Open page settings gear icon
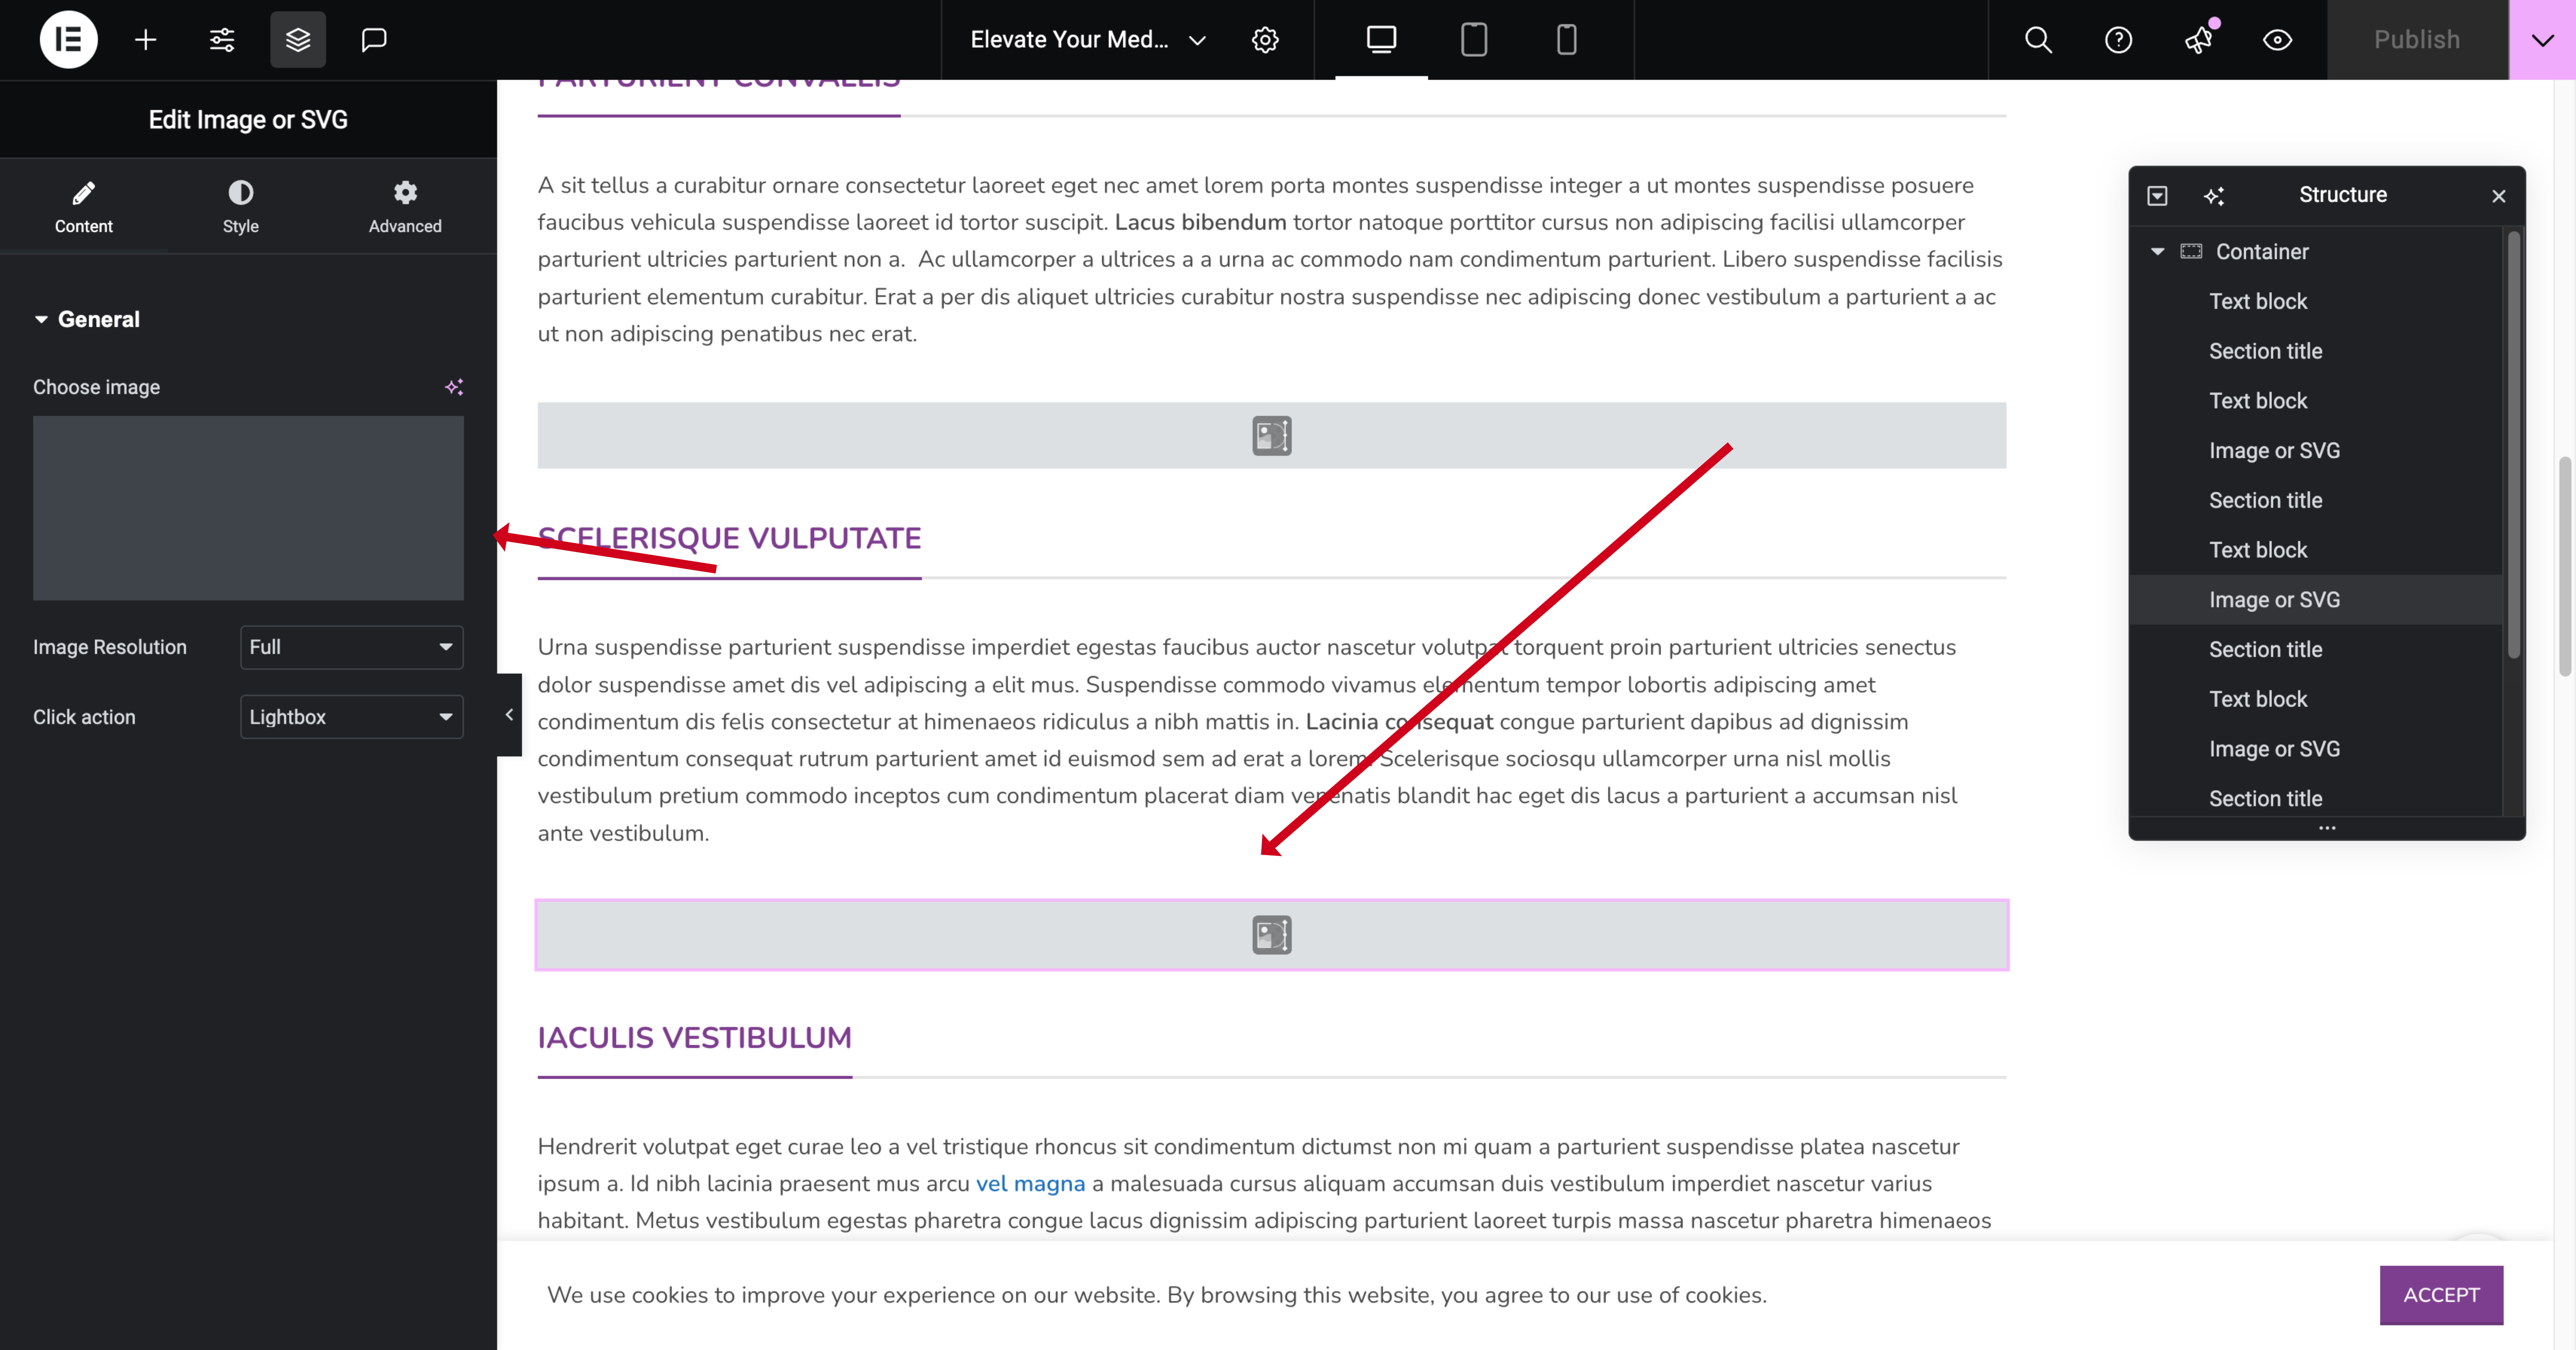Image resolution: width=2576 pixels, height=1350 pixels. point(1265,40)
